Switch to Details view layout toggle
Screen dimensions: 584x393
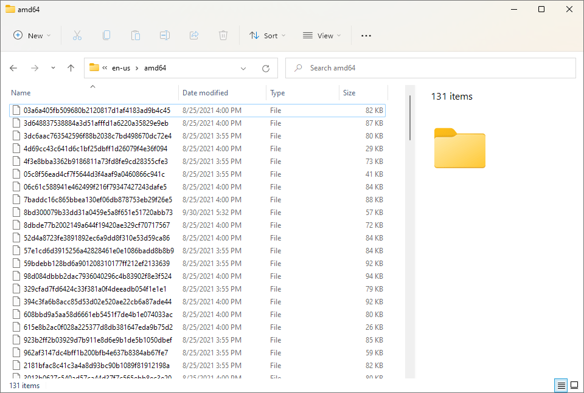[560, 385]
